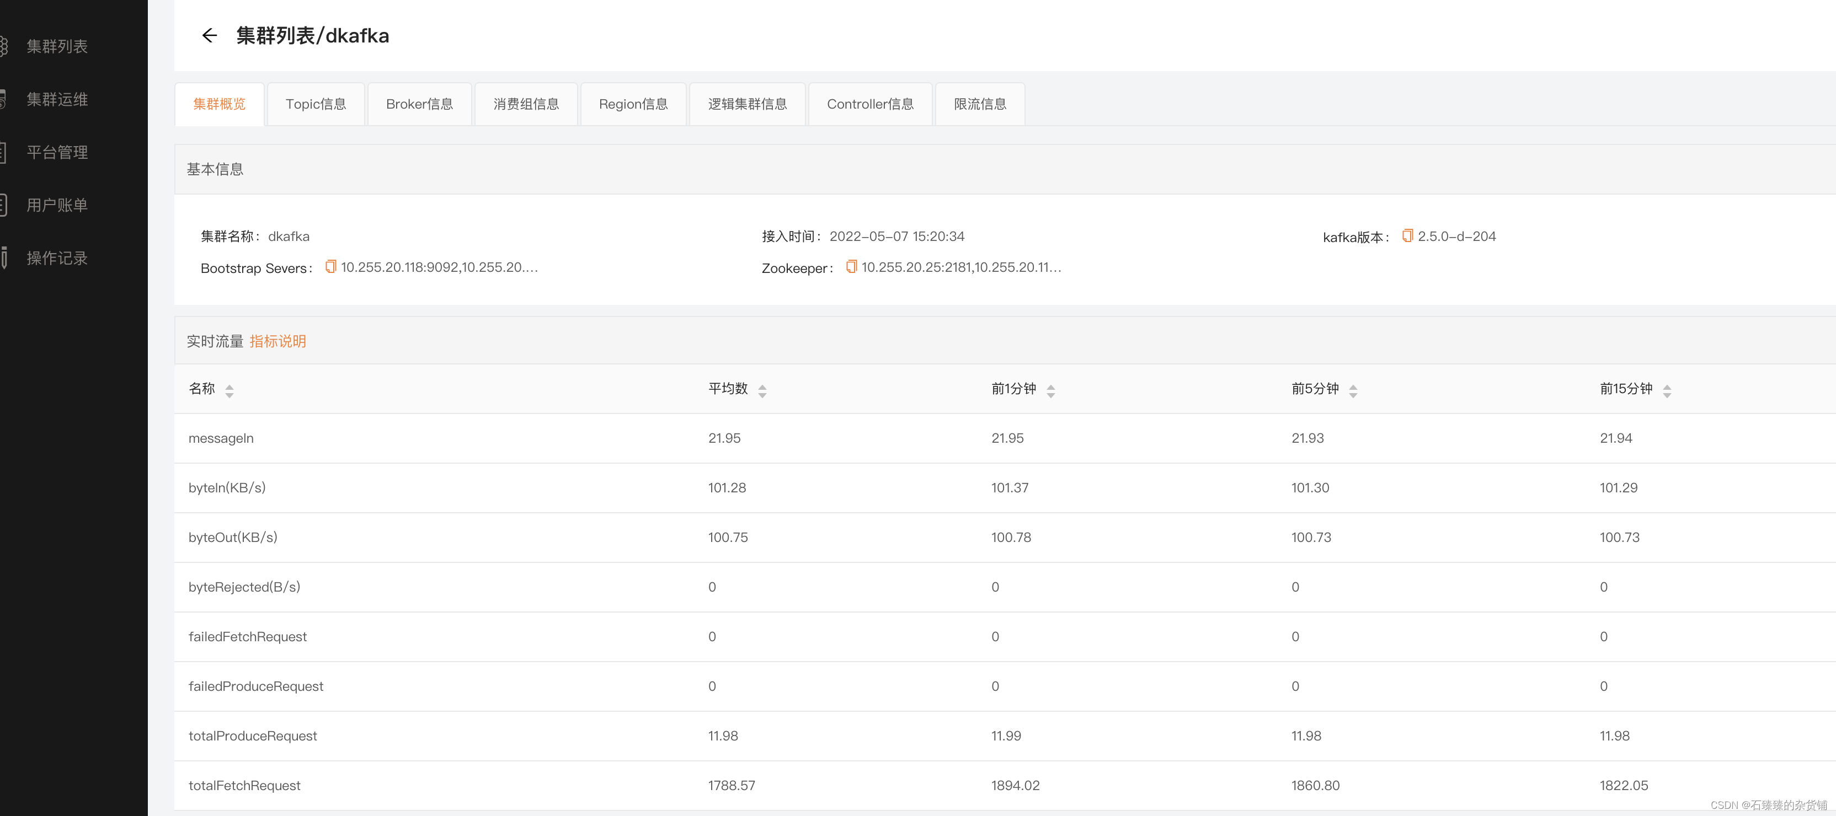1836x816 pixels.
Task: Switch to the Controller信息 tab
Action: coord(870,104)
